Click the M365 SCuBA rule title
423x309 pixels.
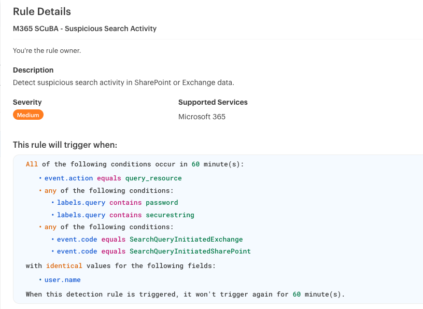(84, 29)
